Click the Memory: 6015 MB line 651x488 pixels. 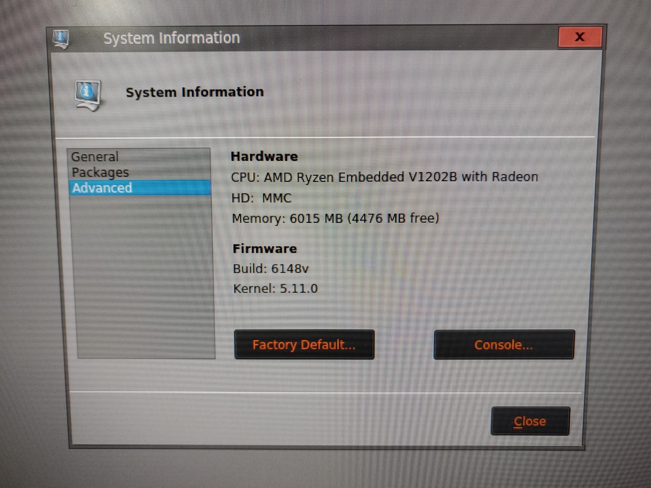pos(335,218)
